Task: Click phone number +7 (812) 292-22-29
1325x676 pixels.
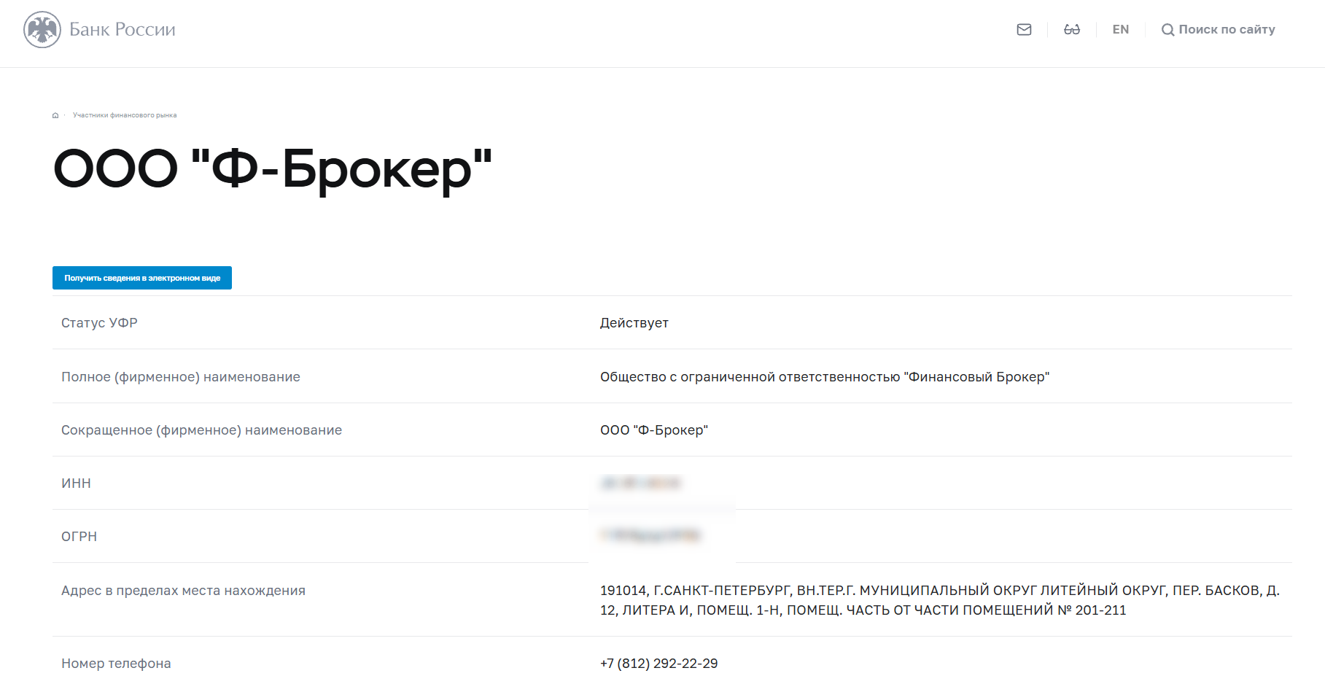Action: coord(659,664)
